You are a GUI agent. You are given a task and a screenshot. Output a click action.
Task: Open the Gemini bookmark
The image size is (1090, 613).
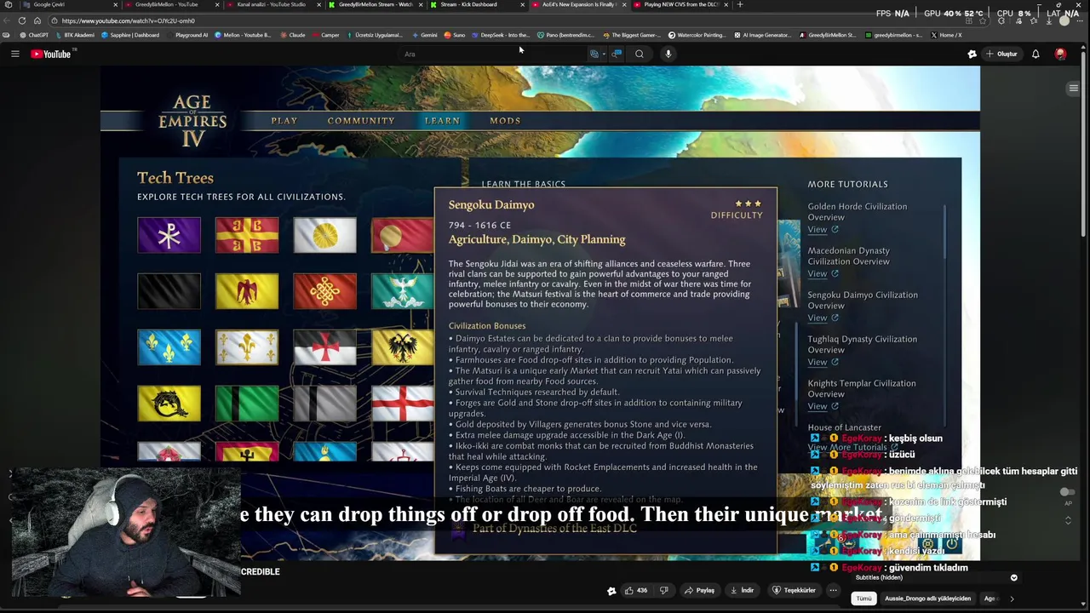[424, 35]
